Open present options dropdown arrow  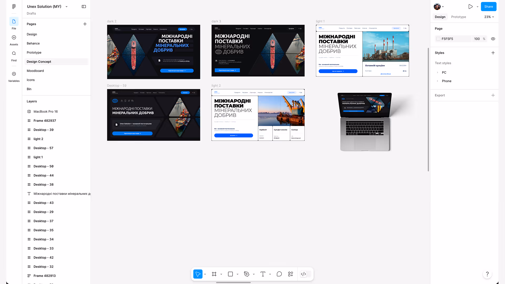coord(477,7)
